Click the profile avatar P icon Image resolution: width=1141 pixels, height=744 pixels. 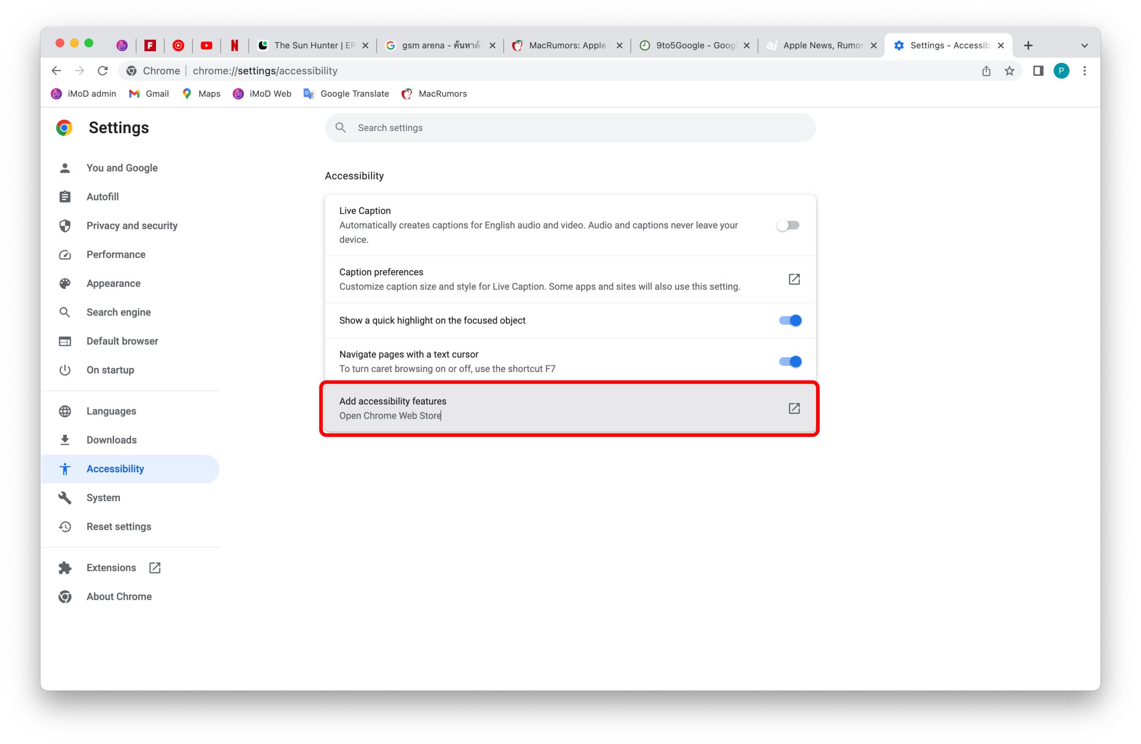(1061, 71)
